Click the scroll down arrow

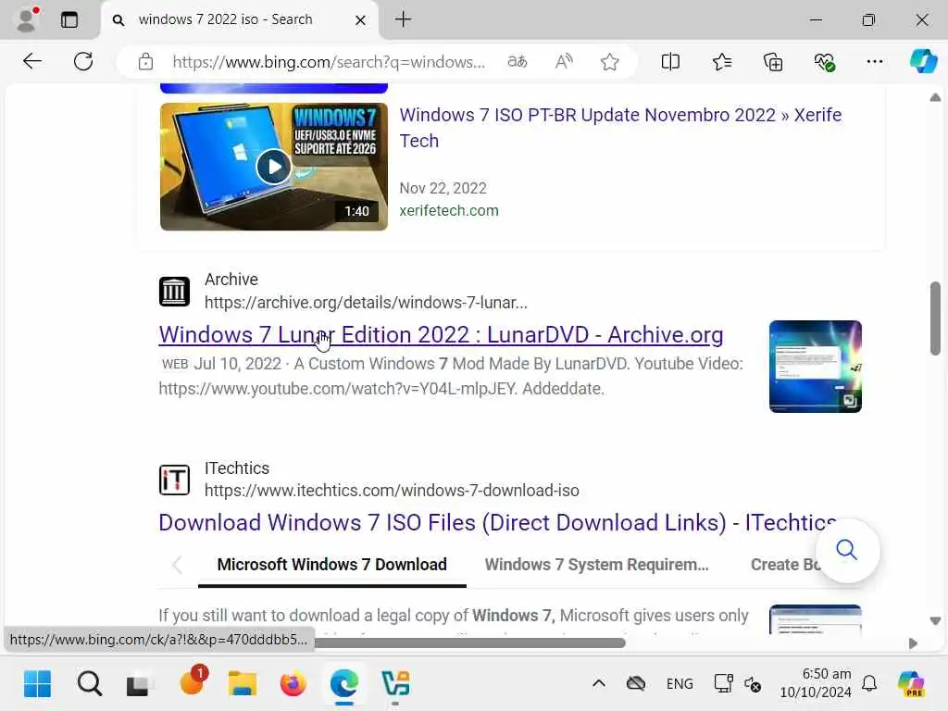pyautogui.click(x=935, y=621)
